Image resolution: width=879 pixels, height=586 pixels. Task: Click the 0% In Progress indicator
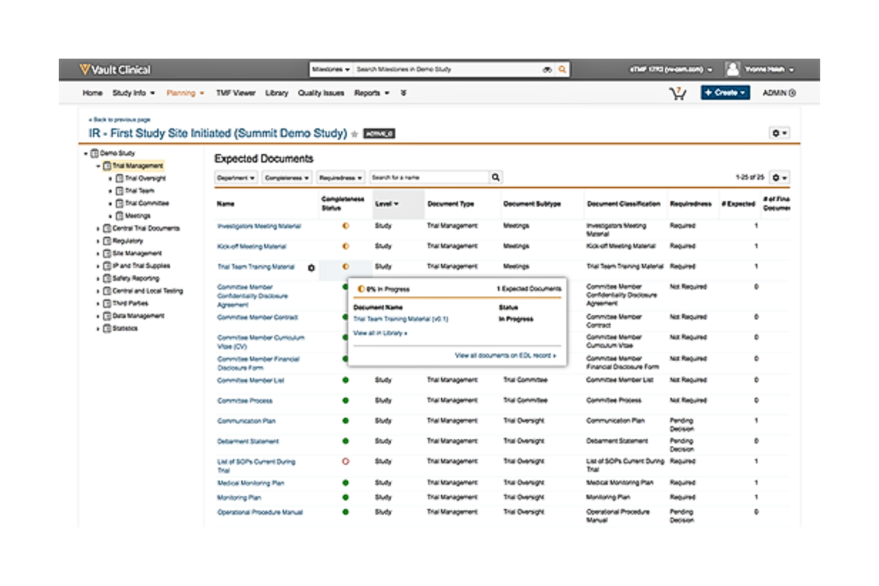click(384, 289)
